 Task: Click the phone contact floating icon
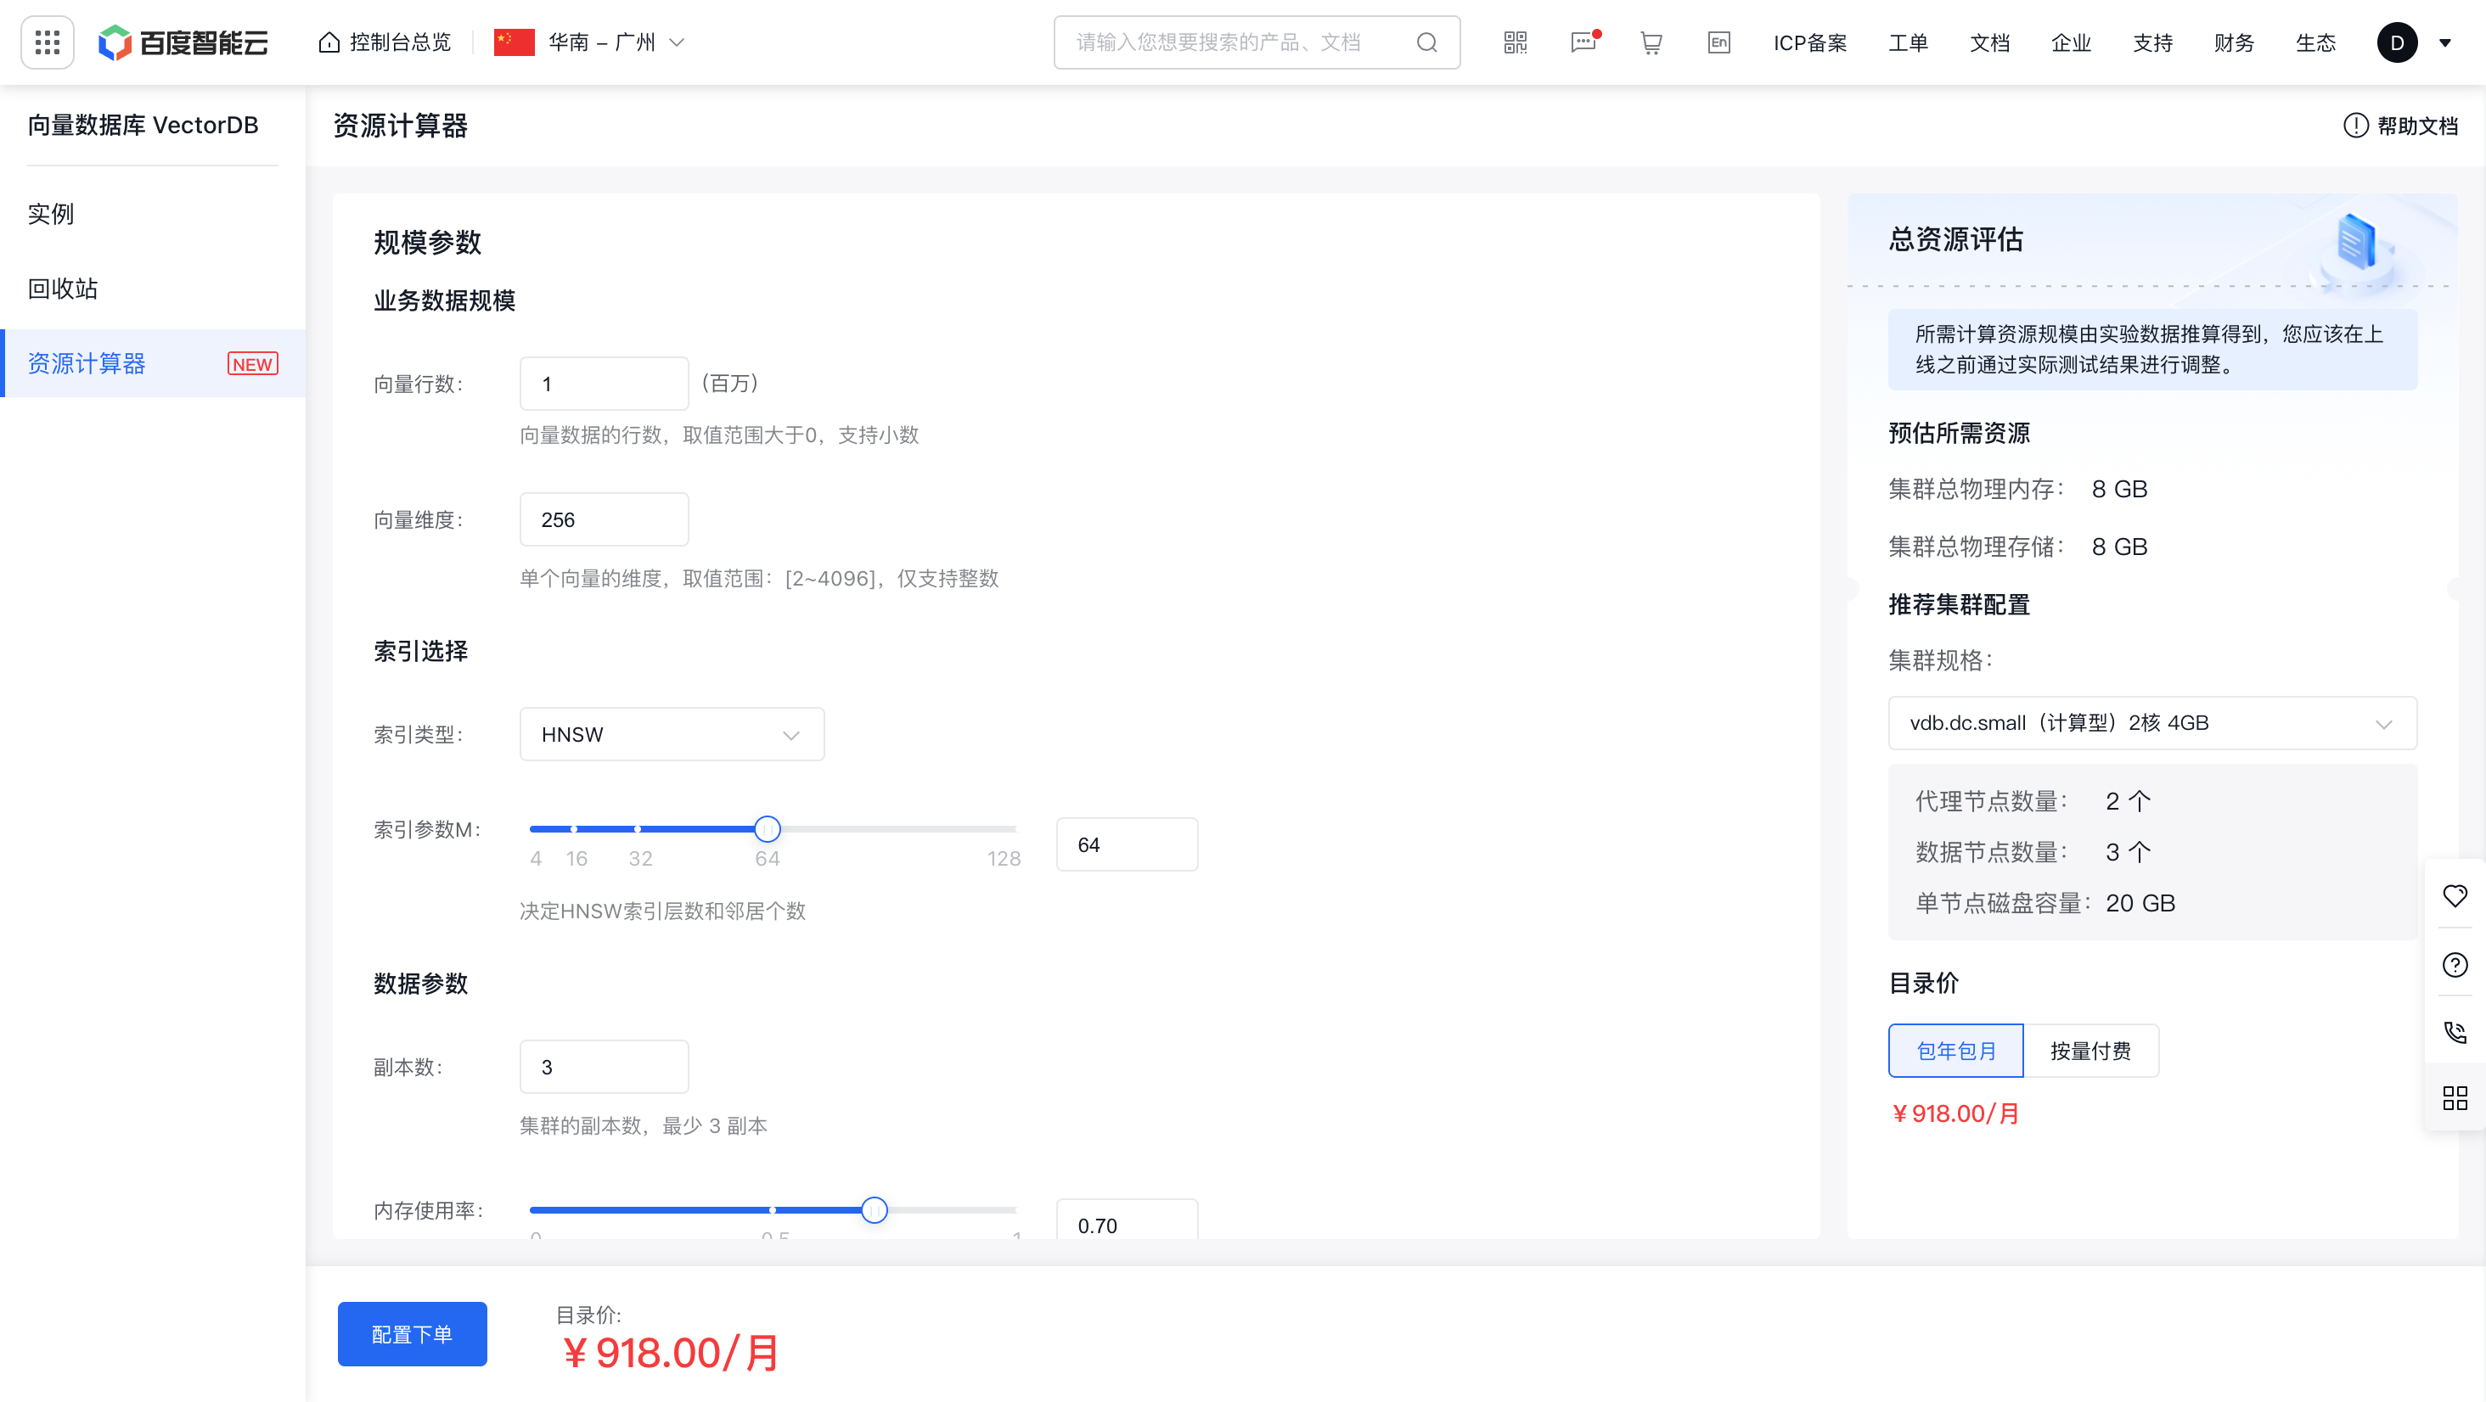point(2455,1033)
